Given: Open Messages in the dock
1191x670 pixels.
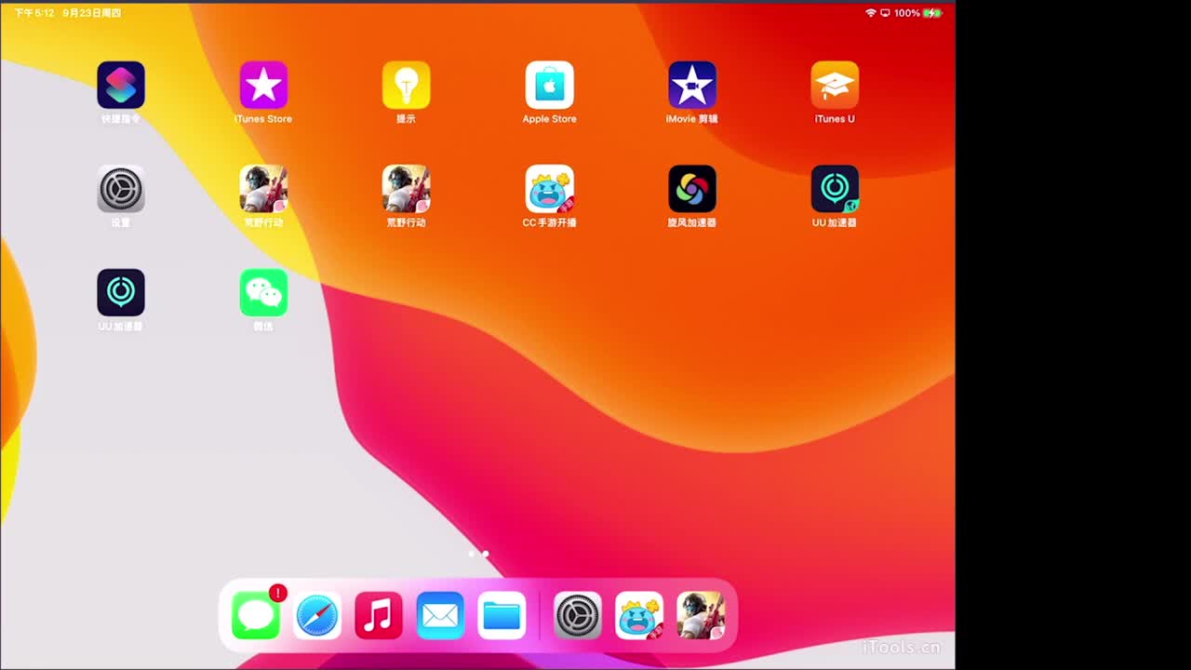Looking at the screenshot, I should (256, 616).
